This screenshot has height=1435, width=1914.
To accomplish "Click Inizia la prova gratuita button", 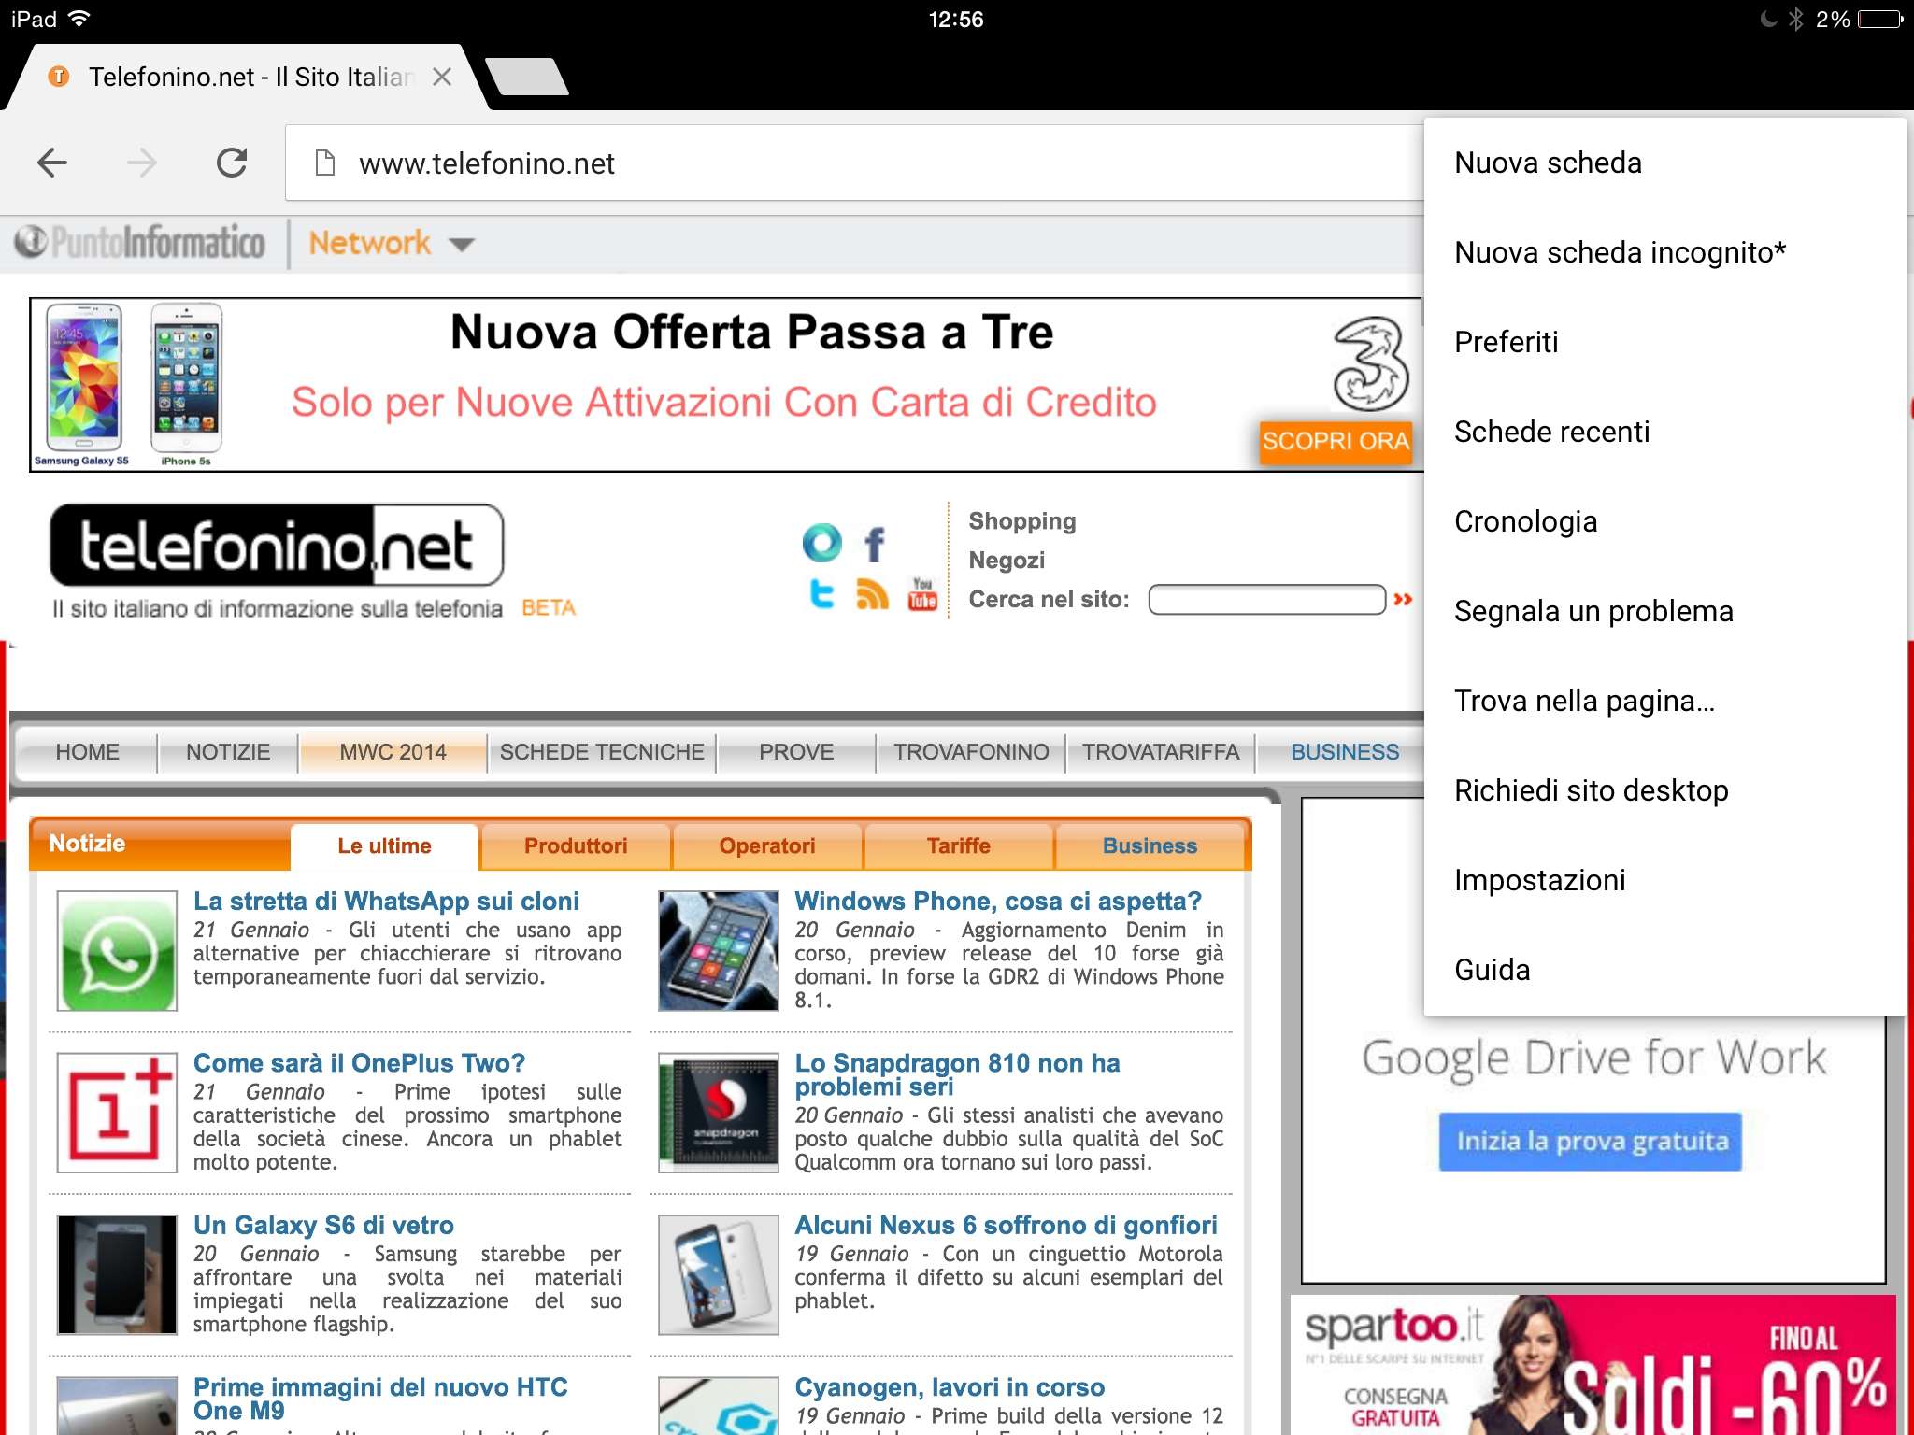I will [1591, 1142].
